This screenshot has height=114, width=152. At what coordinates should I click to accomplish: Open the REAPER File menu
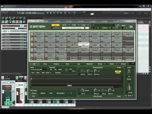pos(3,9)
